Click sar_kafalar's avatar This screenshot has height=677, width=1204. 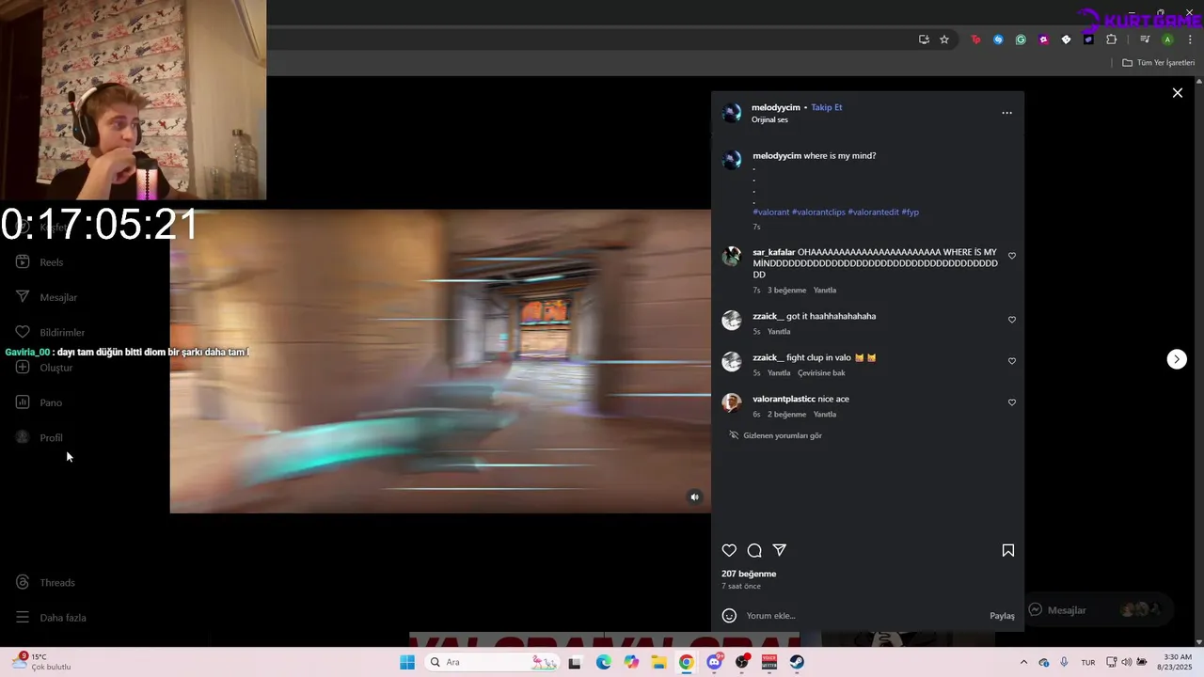731,257
